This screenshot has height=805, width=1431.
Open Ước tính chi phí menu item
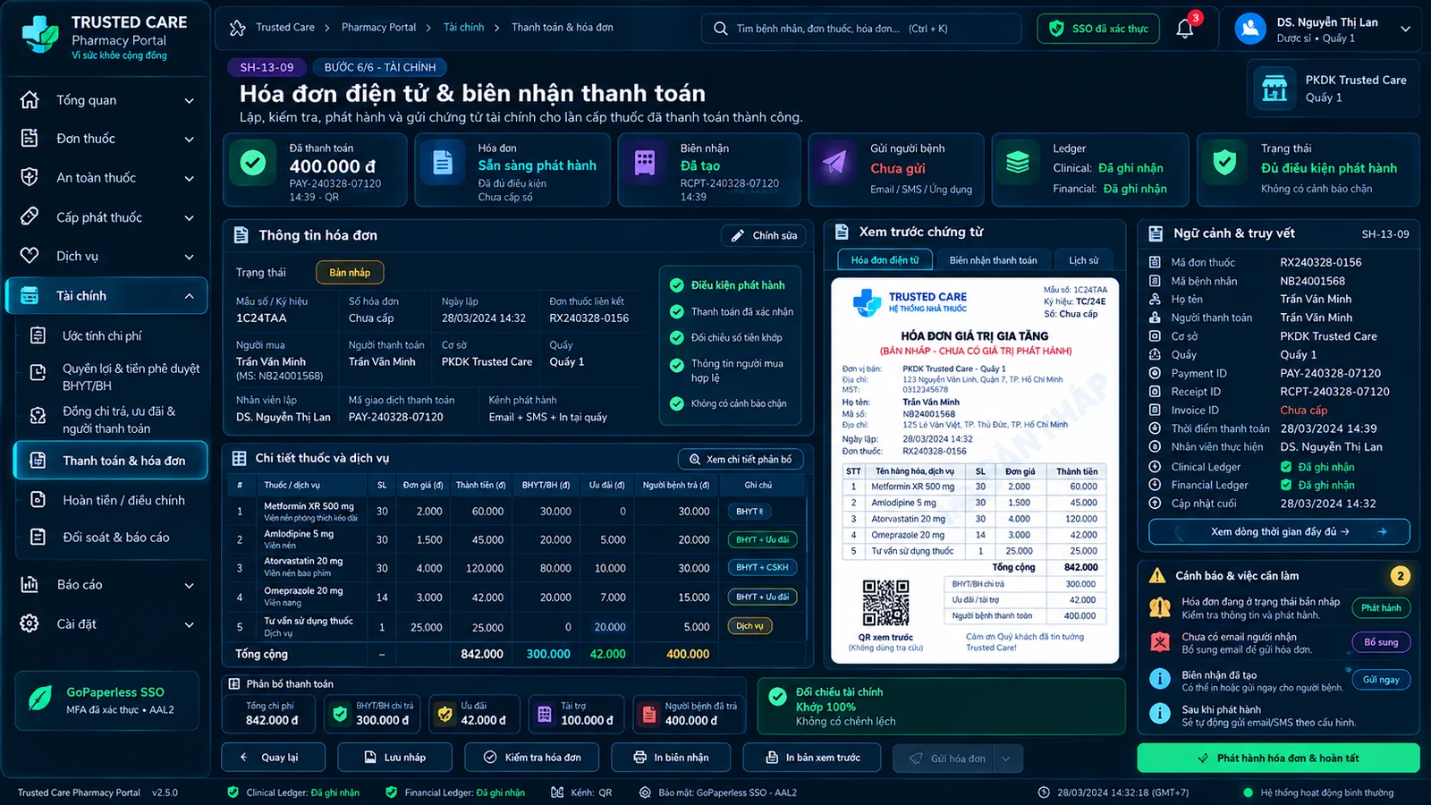pyautogui.click(x=112, y=336)
